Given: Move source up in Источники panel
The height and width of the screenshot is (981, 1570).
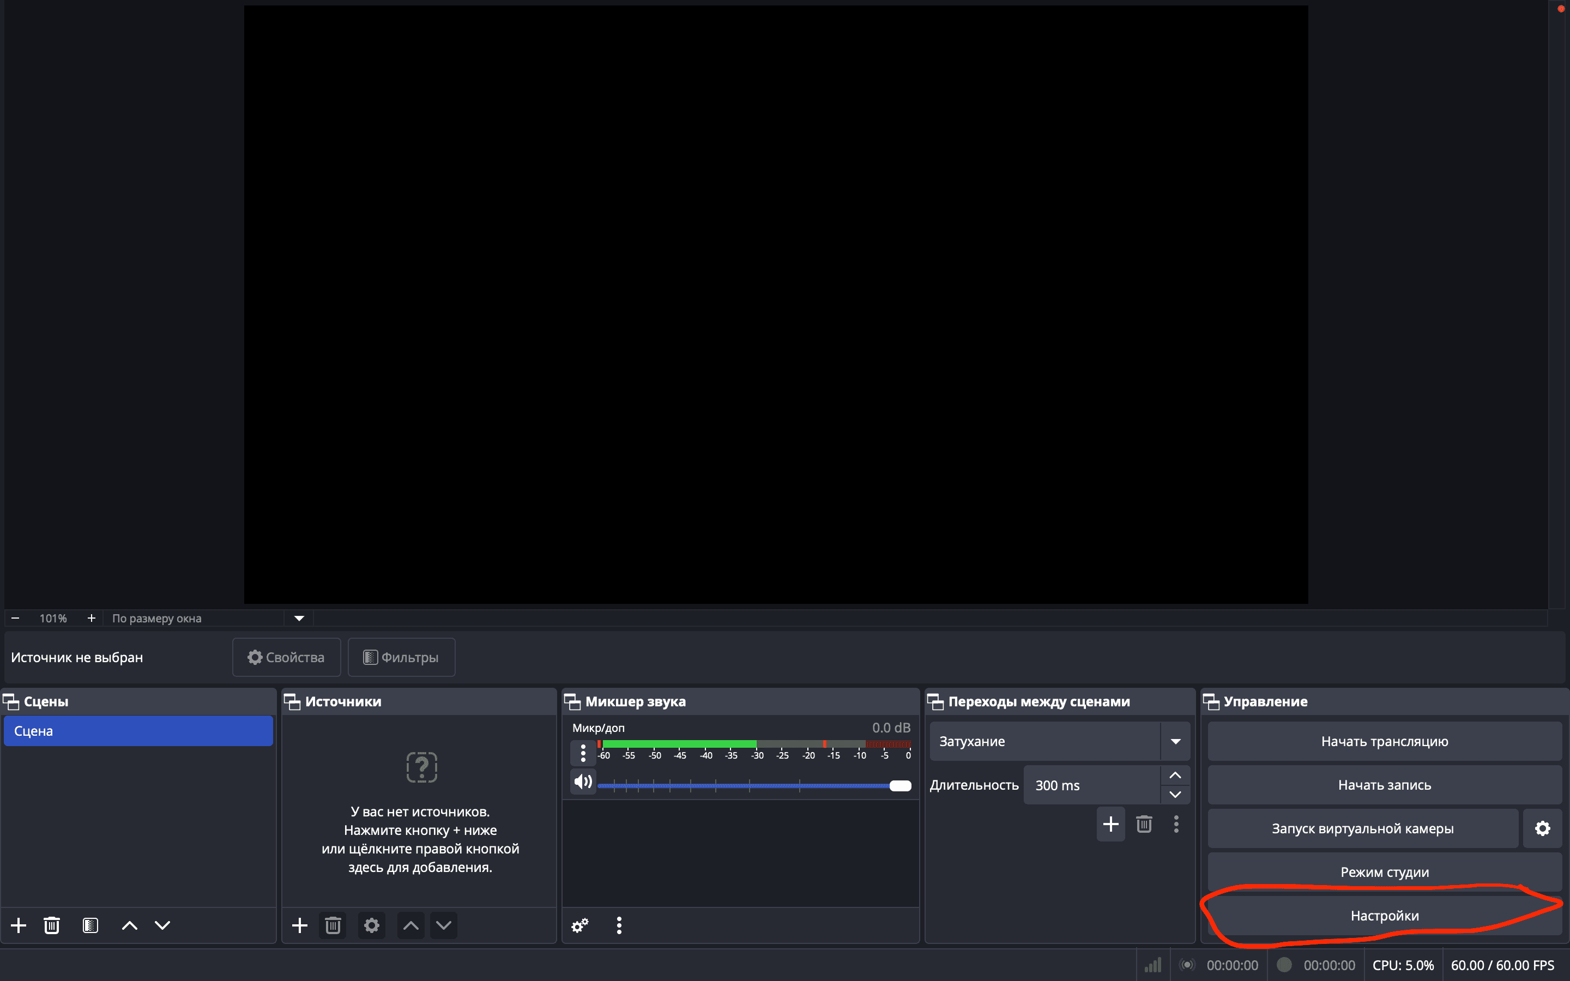Looking at the screenshot, I should pyautogui.click(x=410, y=925).
